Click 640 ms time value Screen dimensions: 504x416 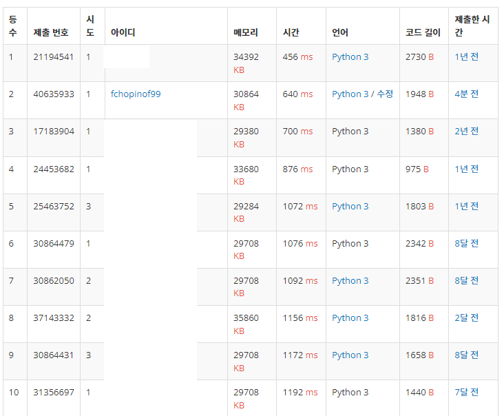(297, 94)
